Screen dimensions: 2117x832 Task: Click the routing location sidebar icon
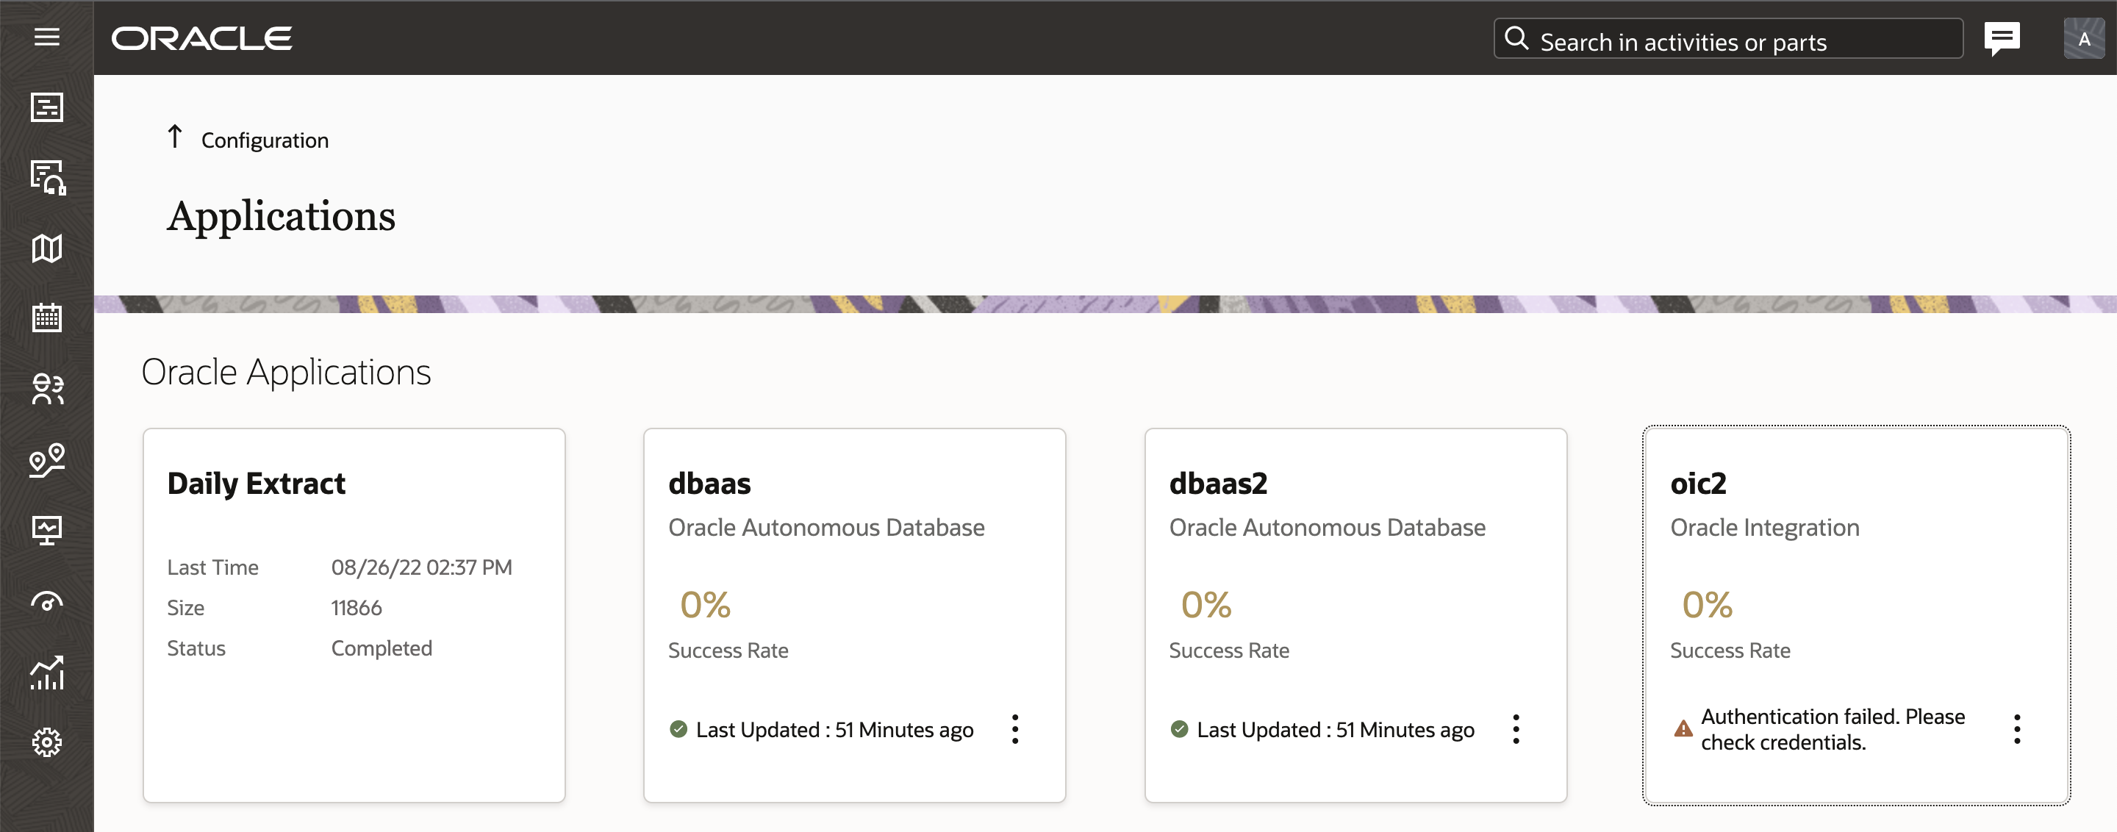(47, 460)
